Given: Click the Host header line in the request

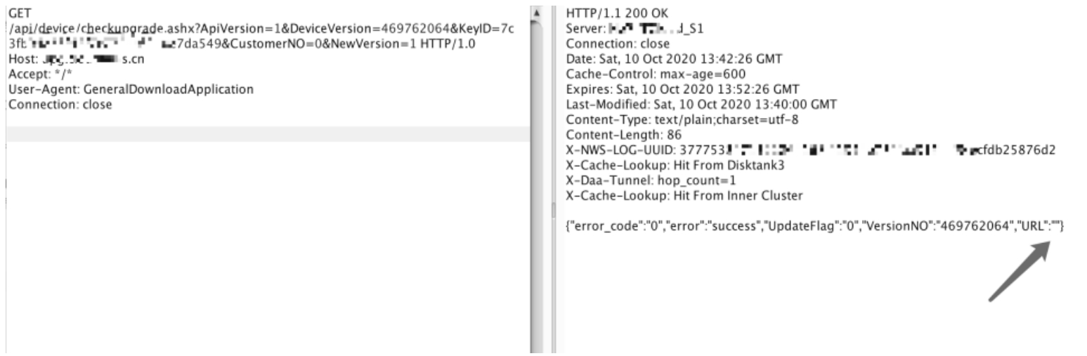Looking at the screenshot, I should [x=76, y=59].
